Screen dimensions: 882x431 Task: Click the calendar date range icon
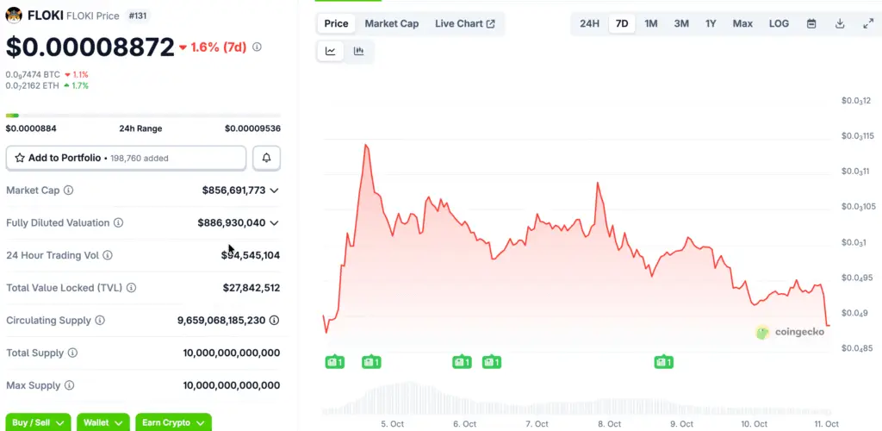(x=811, y=23)
